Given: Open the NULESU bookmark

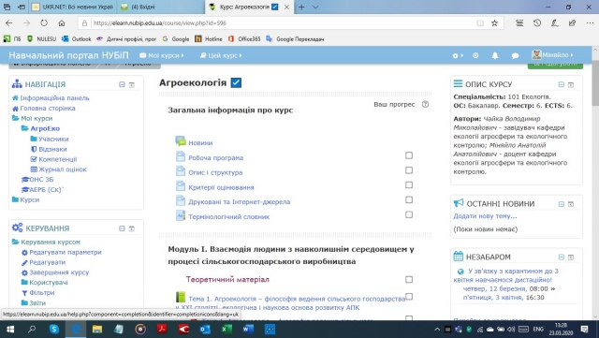Looking at the screenshot, I should click(x=41, y=39).
